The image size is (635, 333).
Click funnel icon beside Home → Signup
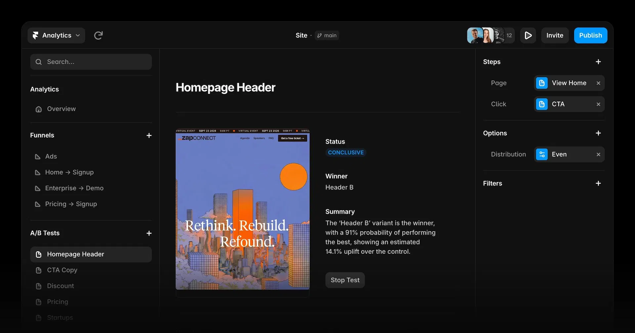pos(38,172)
